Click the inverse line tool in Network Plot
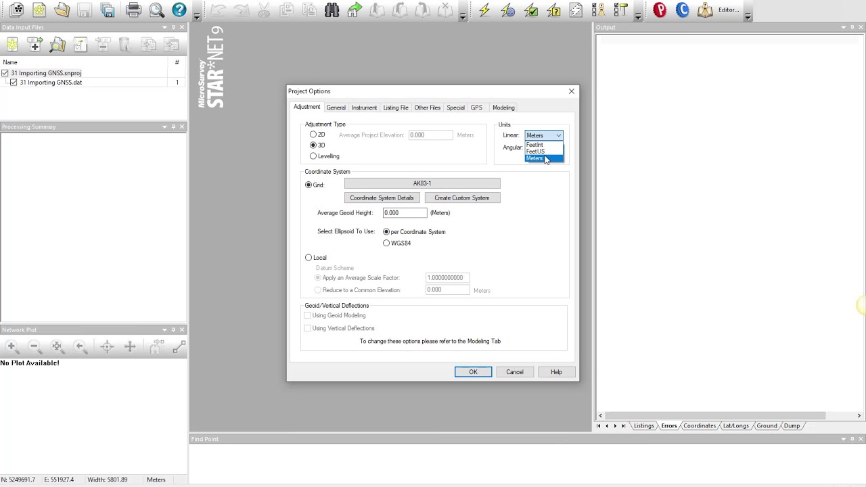 179,346
